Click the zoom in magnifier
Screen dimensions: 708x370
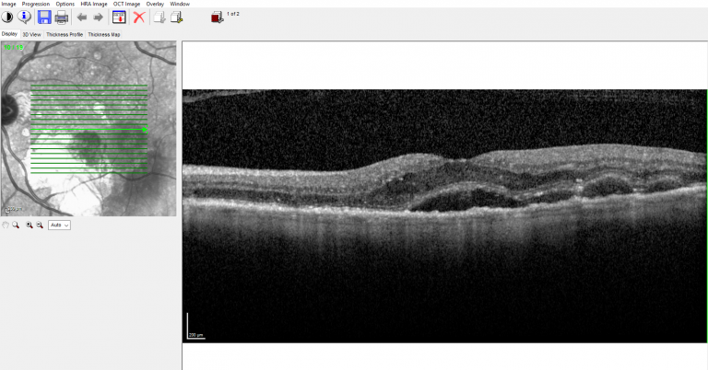tap(29, 225)
